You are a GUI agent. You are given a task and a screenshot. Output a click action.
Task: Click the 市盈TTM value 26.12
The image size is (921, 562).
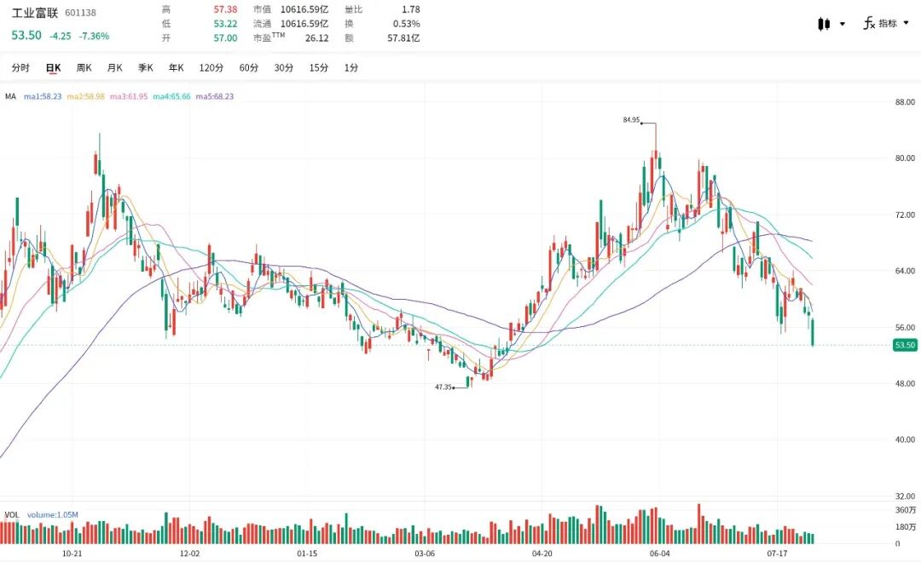[x=316, y=38]
